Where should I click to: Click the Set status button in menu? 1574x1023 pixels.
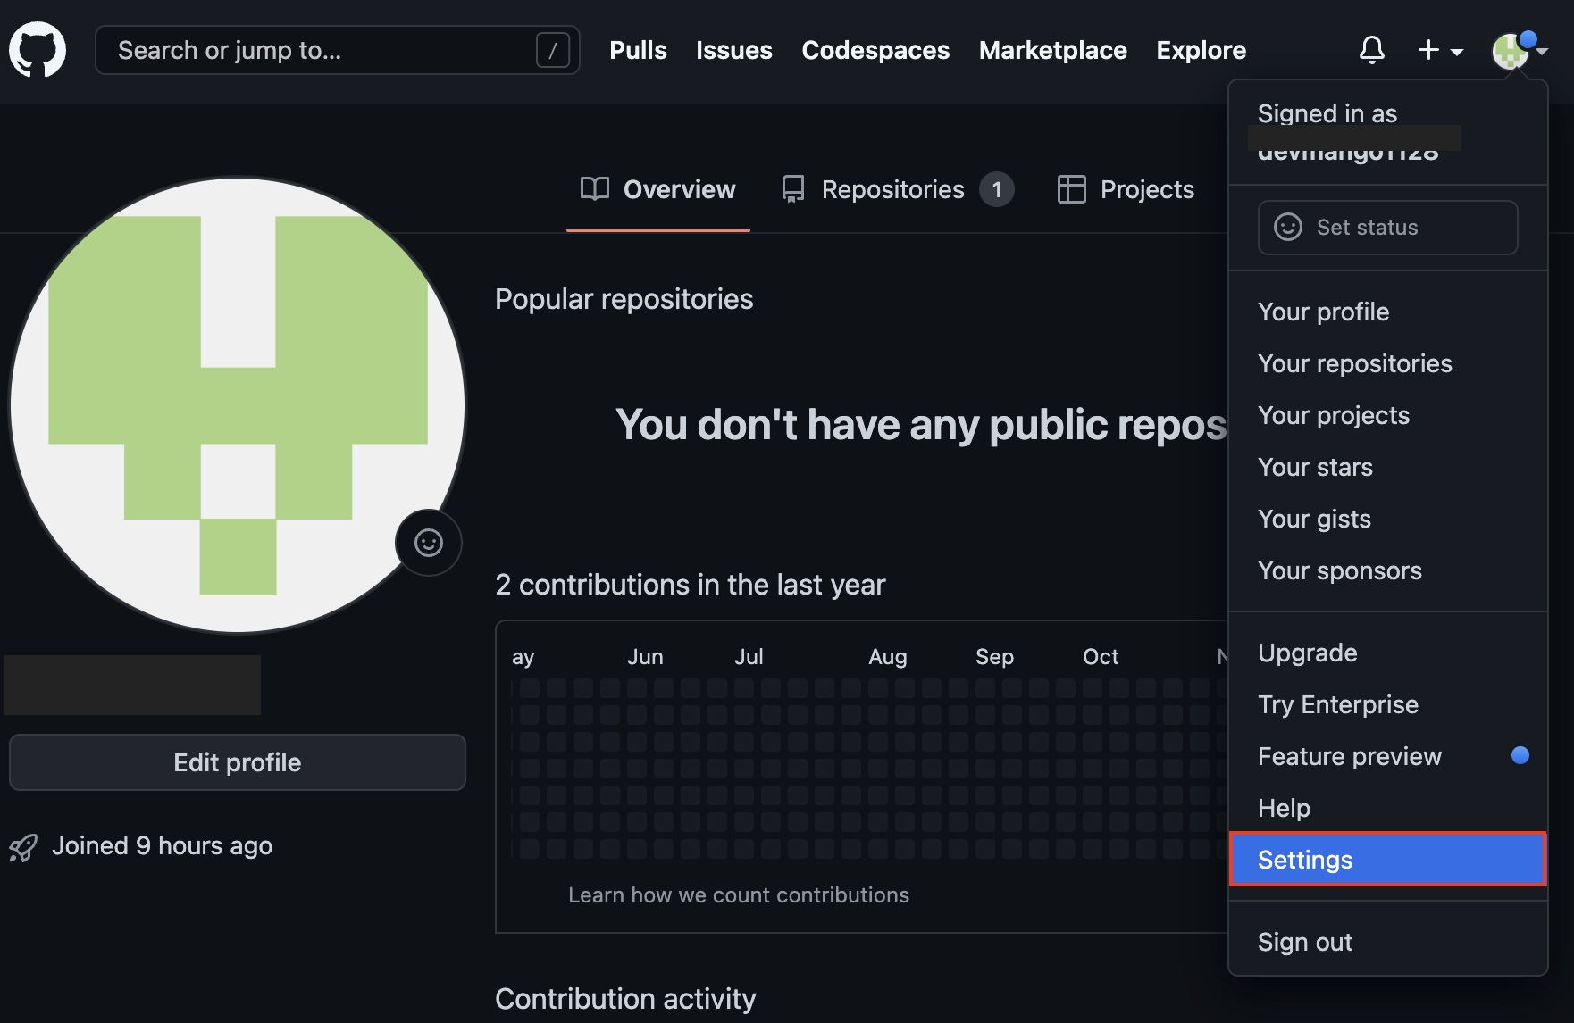pyautogui.click(x=1388, y=228)
